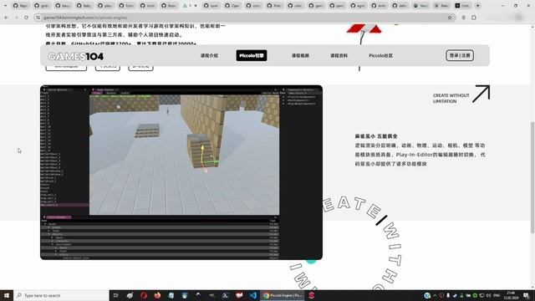The image size is (535, 301).
Task: Open Visual Studio Code from the taskbar
Action: [x=252, y=295]
